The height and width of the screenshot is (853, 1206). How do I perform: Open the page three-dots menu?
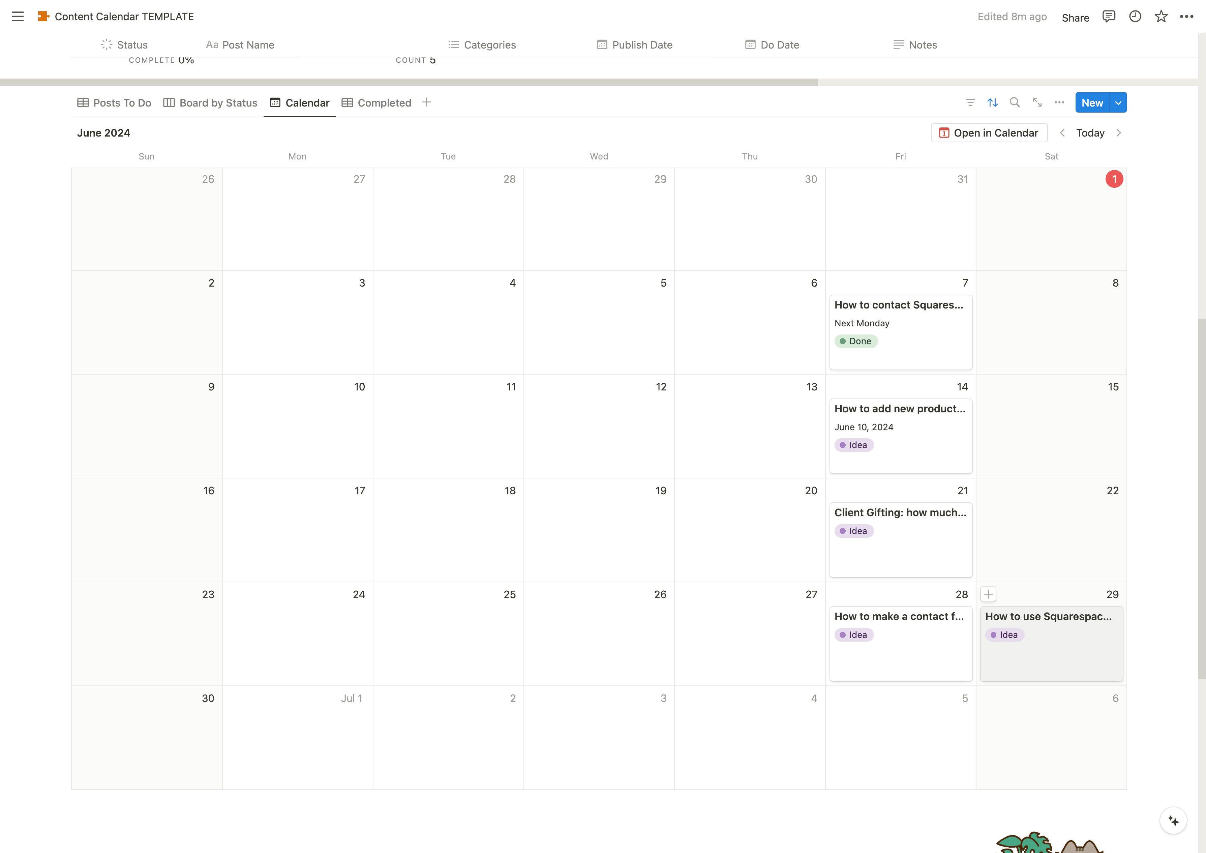pos(1186,16)
